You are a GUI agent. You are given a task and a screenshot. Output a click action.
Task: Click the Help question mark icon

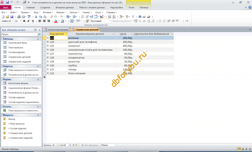point(250,7)
